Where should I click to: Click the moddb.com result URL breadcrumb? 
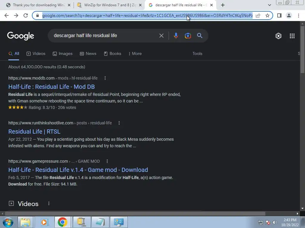pyautogui.click(x=53, y=78)
